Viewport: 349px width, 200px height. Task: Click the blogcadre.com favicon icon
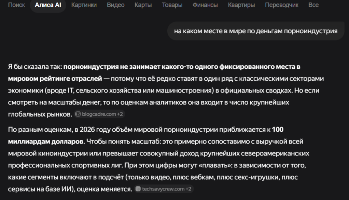[78, 114]
